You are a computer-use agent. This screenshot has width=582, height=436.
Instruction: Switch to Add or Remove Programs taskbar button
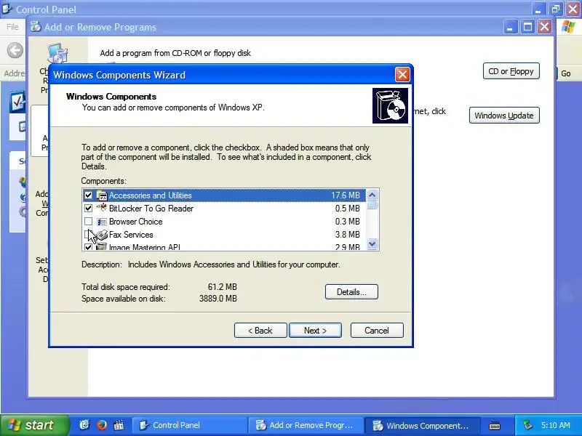point(306,425)
